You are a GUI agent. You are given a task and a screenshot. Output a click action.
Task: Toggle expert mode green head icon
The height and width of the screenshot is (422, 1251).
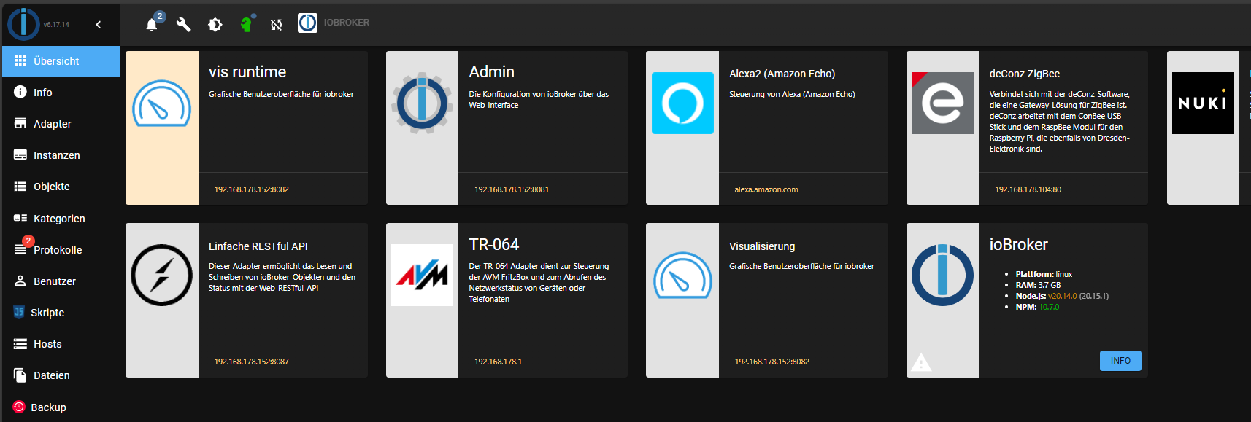(x=246, y=25)
